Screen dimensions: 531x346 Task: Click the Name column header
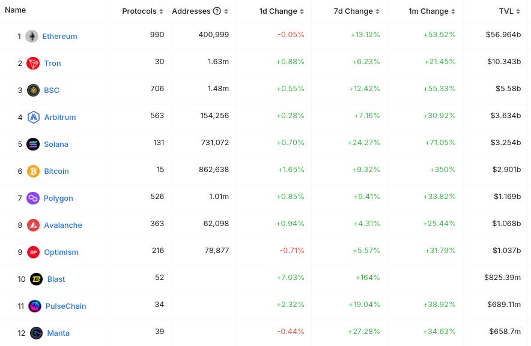point(15,10)
